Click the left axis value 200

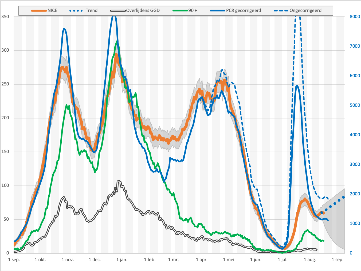pyautogui.click(x=5, y=118)
